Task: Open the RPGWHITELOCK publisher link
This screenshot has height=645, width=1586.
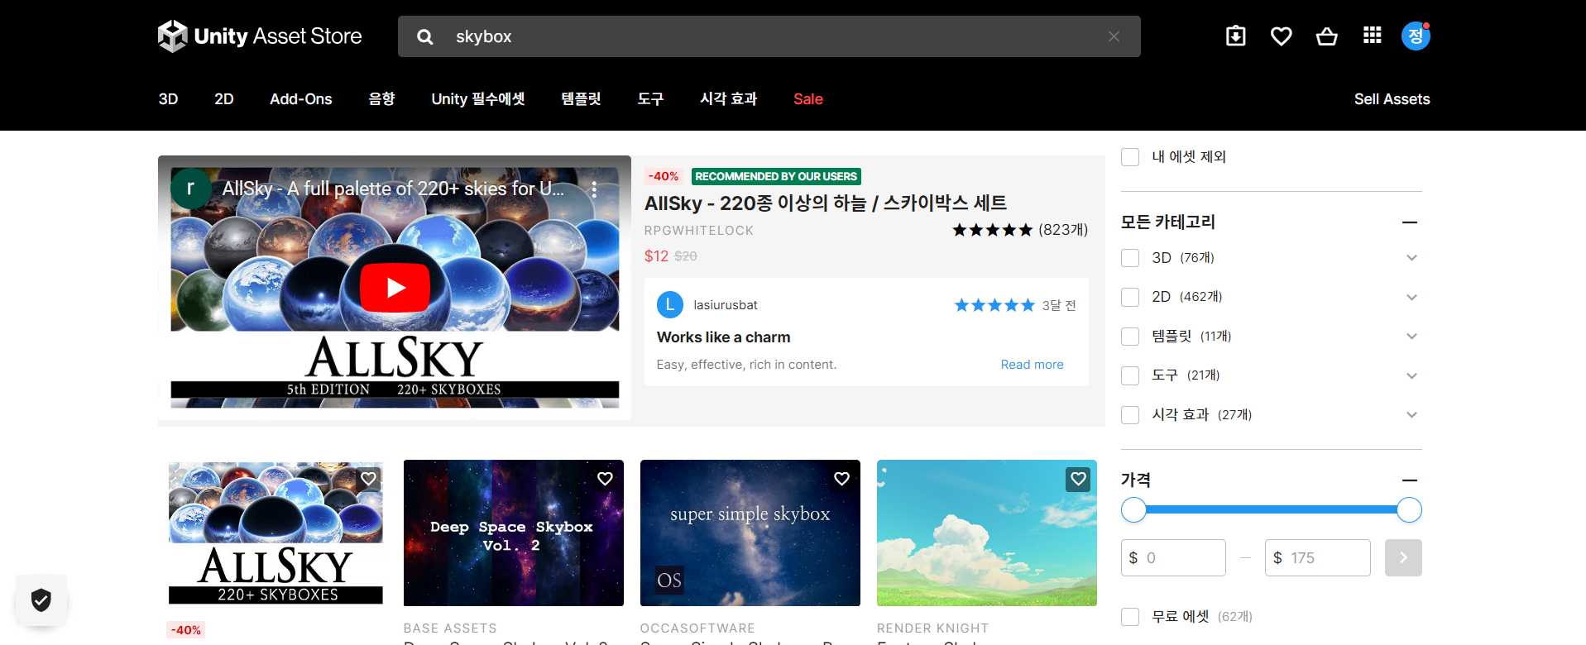Action: click(x=699, y=231)
